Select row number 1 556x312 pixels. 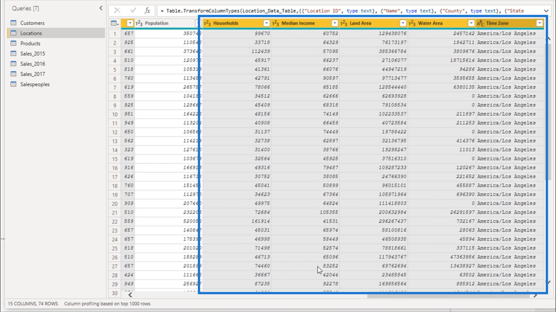(115, 34)
